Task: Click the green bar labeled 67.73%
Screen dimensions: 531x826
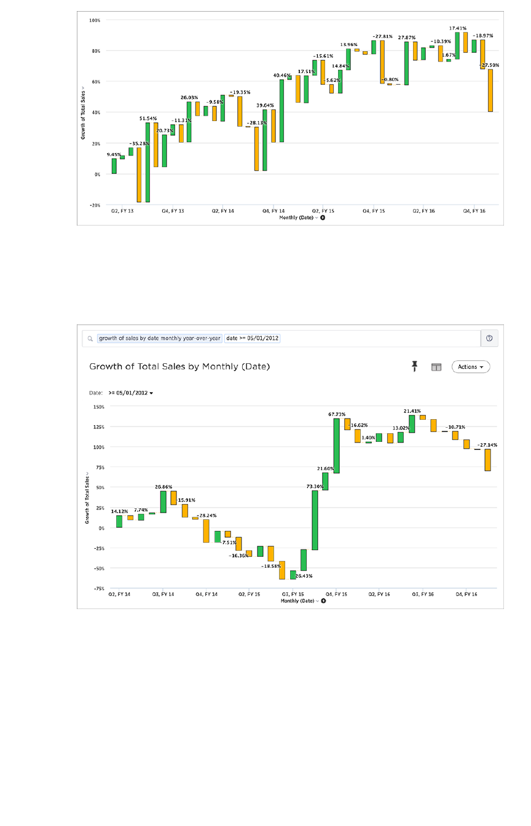Action: (337, 446)
